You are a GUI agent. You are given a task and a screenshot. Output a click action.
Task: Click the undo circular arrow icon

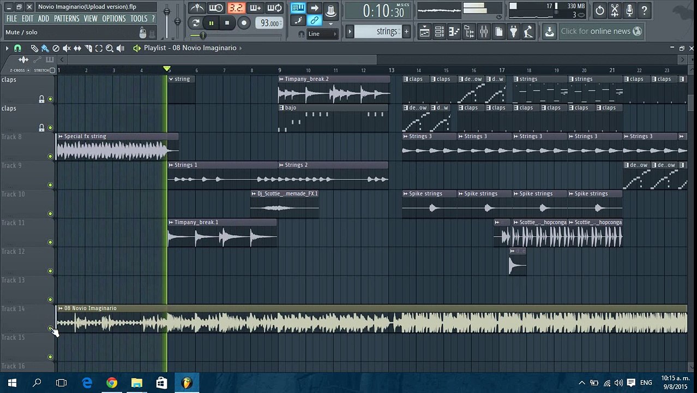coord(599,10)
